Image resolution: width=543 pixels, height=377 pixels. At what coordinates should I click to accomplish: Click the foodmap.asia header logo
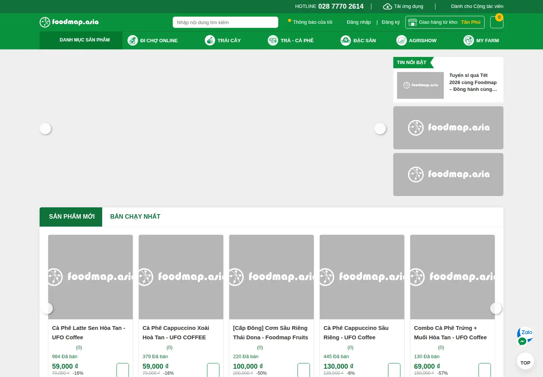69,22
